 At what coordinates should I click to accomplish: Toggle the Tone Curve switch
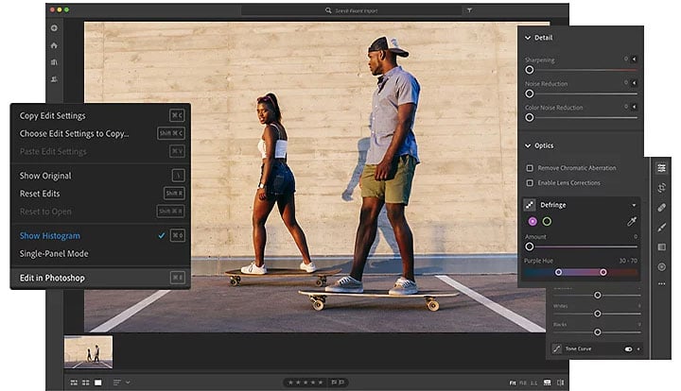[628, 348]
